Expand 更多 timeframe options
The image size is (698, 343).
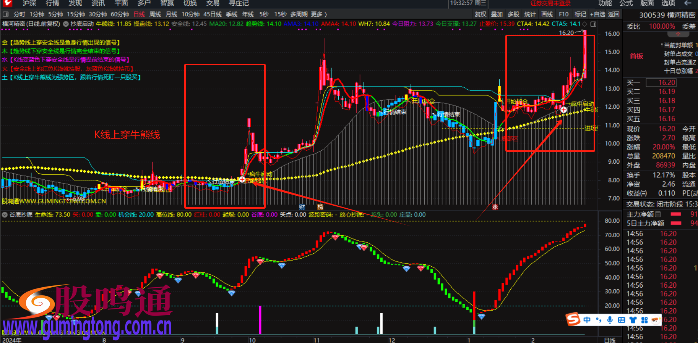tap(319, 14)
